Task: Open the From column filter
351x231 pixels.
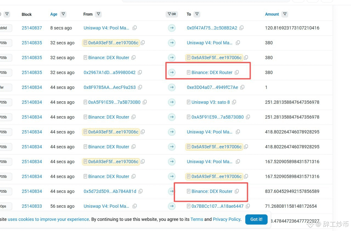Action: [98, 14]
